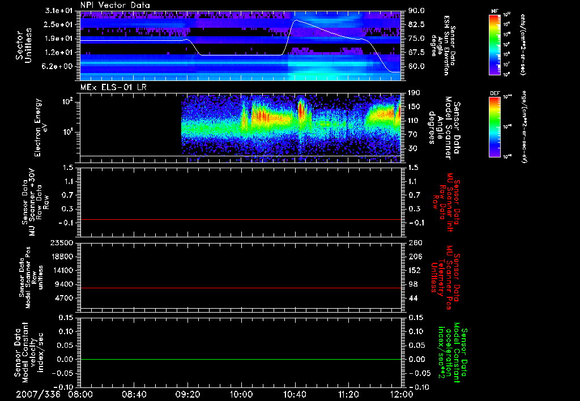
Task: Click the '75.0' sun elevation axis value
Action: (x=416, y=39)
